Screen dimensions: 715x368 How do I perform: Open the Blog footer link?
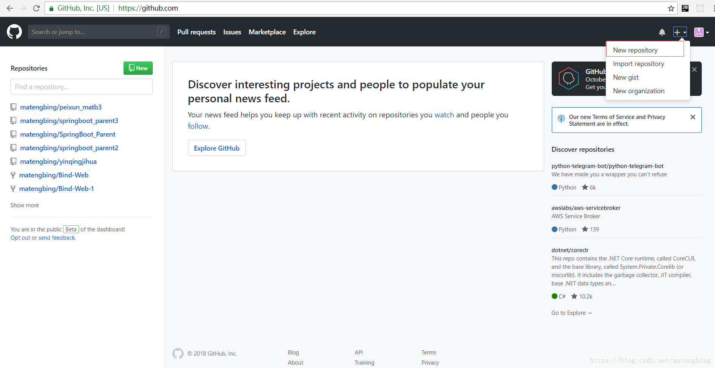pyautogui.click(x=293, y=353)
